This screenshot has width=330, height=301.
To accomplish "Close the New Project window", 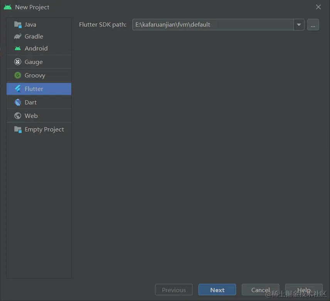I will click(318, 7).
